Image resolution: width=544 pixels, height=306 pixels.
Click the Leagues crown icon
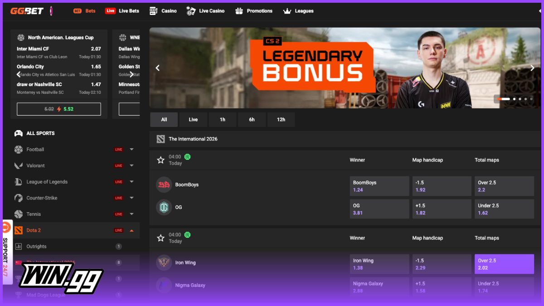click(287, 11)
